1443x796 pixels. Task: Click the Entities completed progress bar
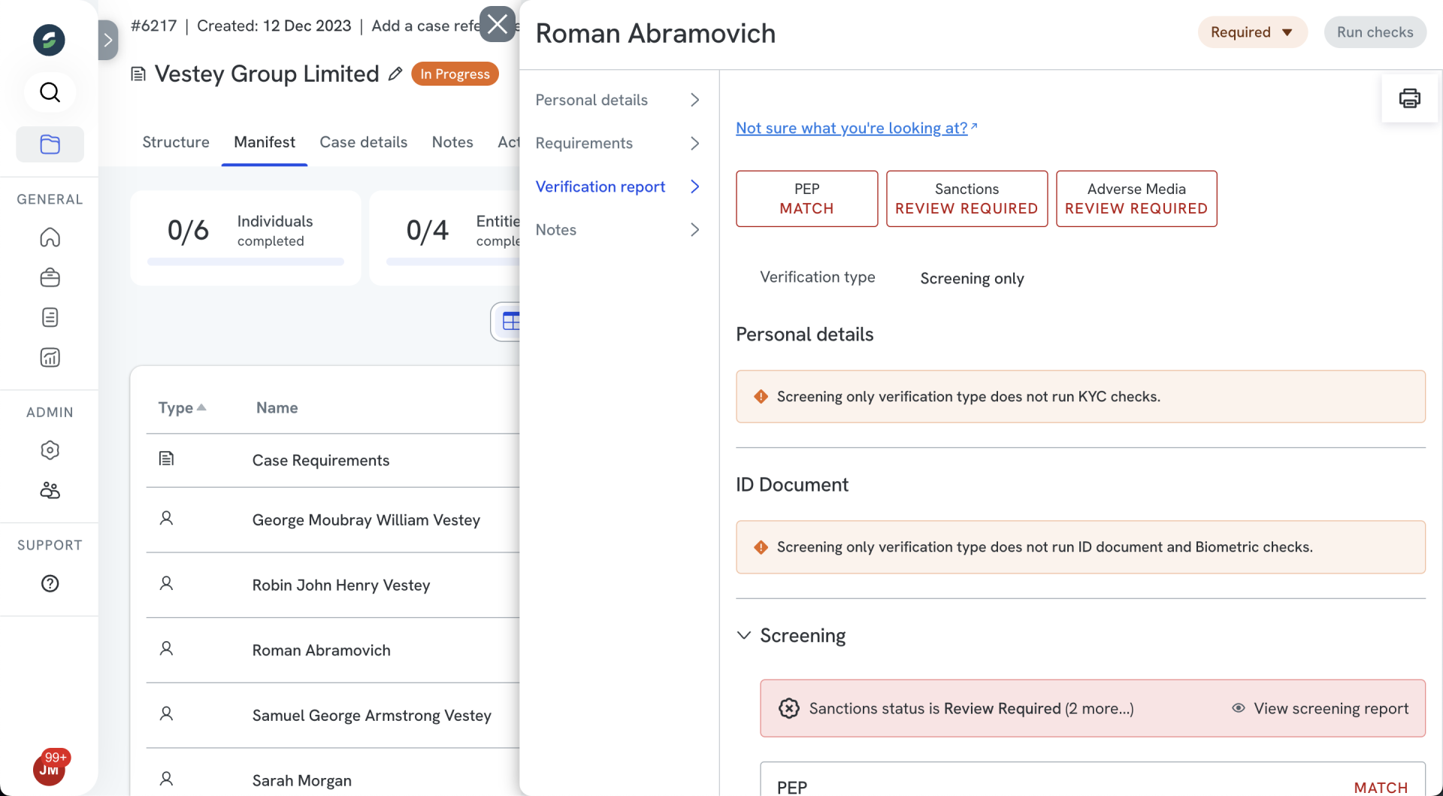click(453, 262)
